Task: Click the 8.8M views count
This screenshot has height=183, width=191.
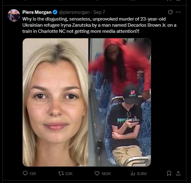Action: coord(142,173)
